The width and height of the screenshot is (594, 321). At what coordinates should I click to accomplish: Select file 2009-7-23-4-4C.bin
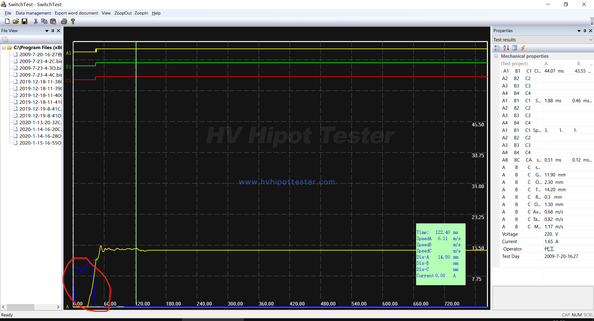coord(40,75)
